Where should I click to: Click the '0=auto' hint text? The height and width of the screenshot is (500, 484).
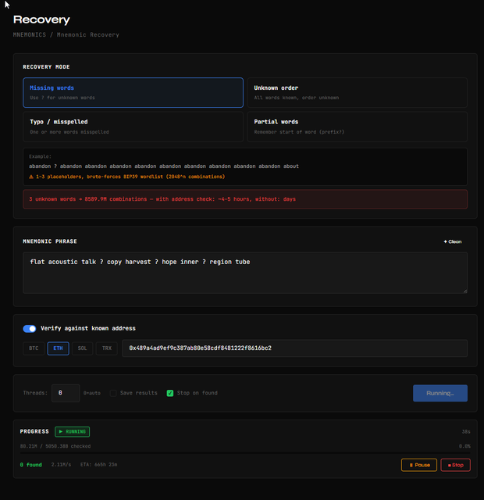[x=92, y=393]
